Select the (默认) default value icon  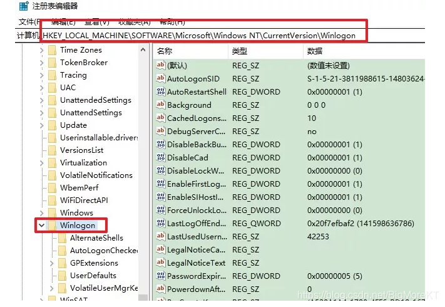click(x=161, y=65)
